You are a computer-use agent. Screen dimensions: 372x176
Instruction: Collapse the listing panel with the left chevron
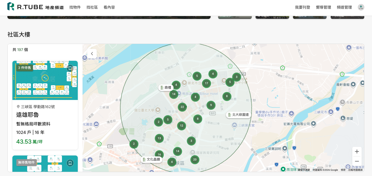[x=92, y=54]
